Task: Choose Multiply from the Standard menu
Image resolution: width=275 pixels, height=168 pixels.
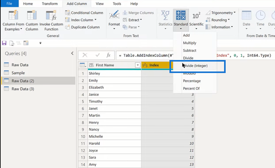Action: point(195,43)
